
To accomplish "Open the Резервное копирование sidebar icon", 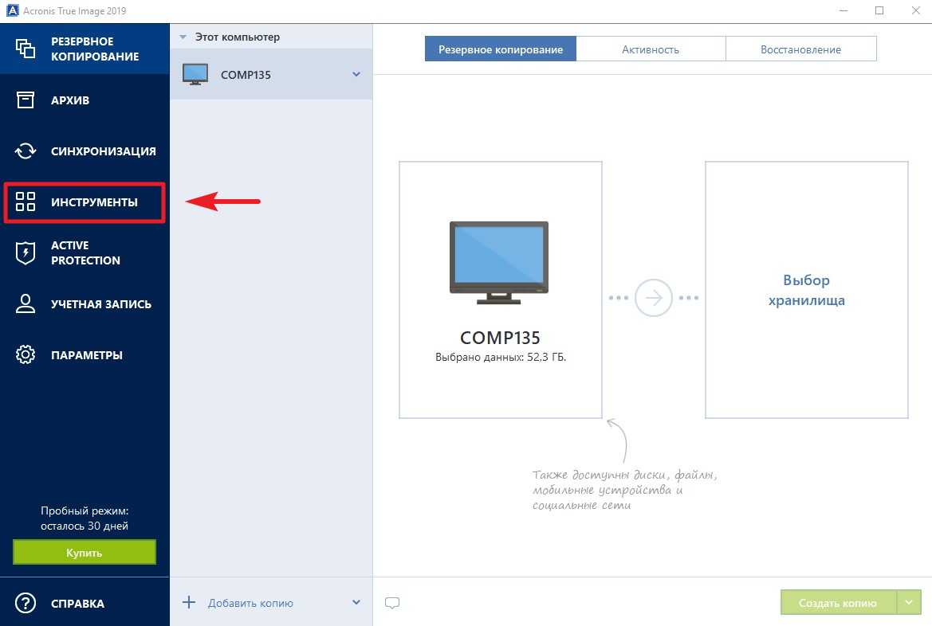I will tap(25, 49).
